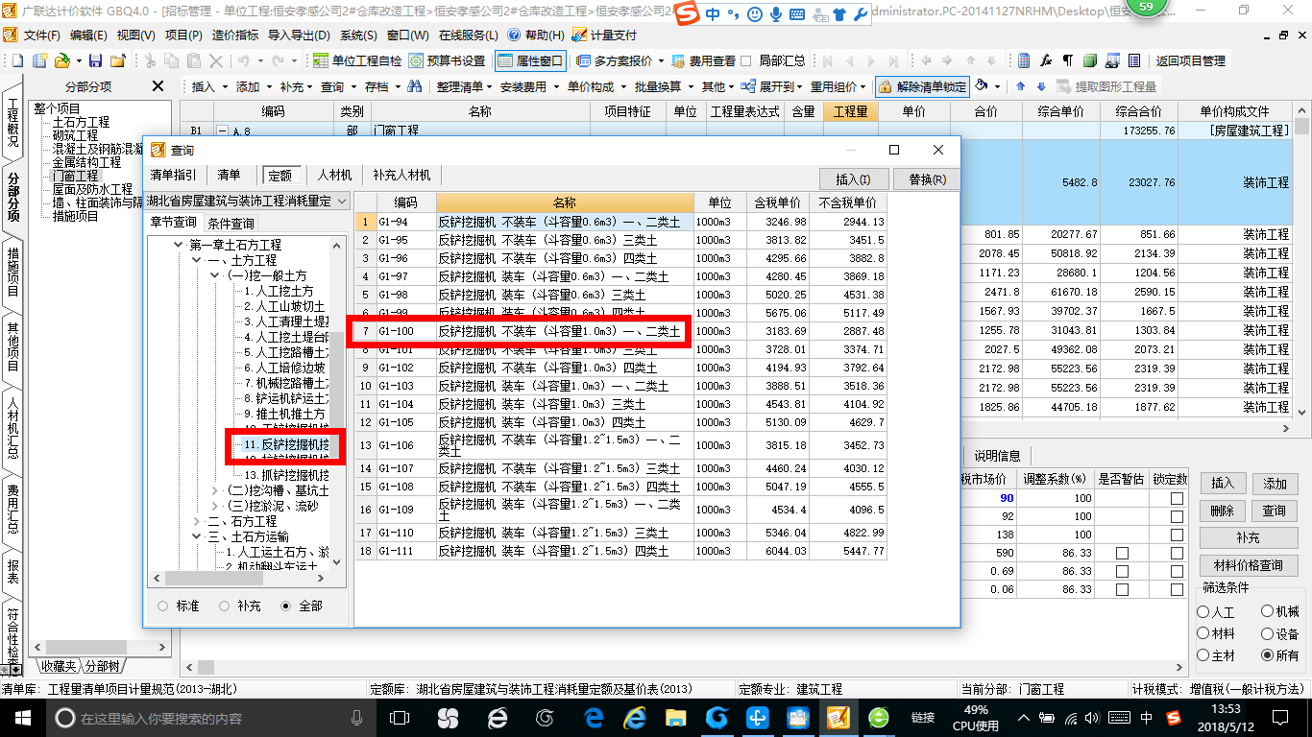Click the new-from-template icon with star

[x=40, y=60]
